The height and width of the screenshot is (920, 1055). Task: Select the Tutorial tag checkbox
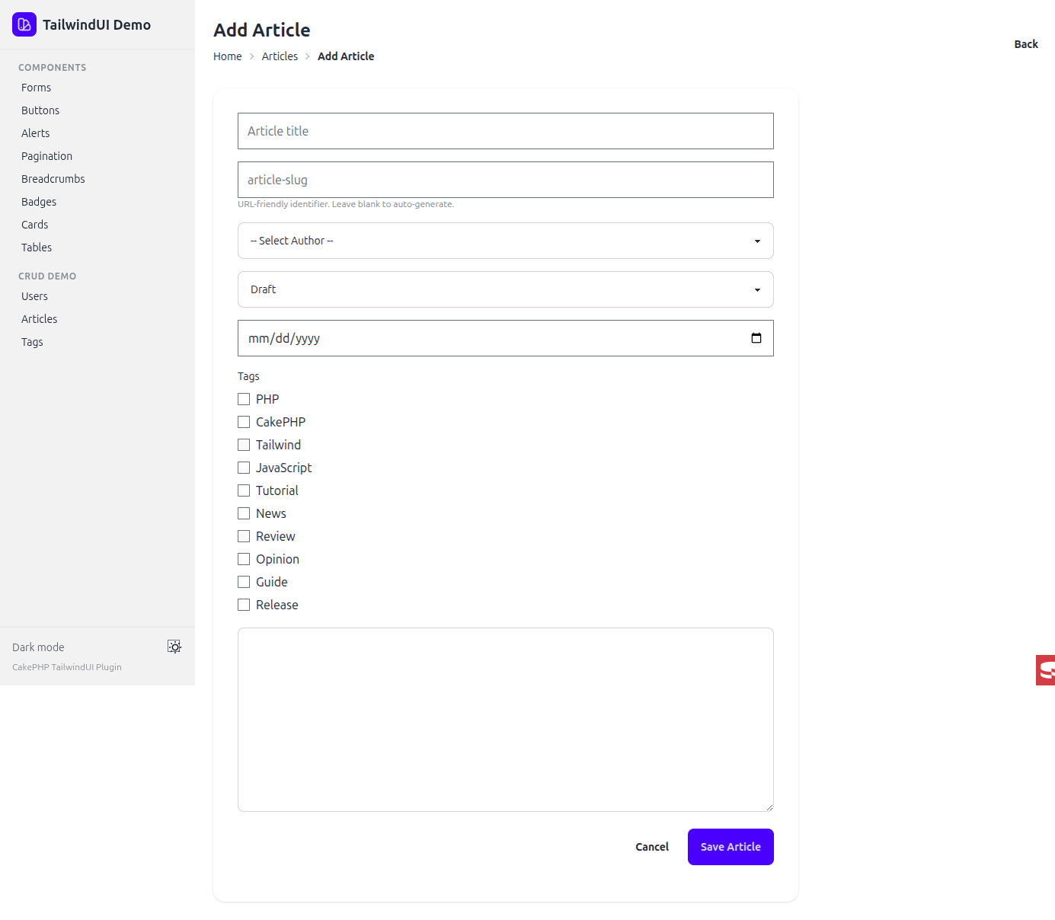[244, 490]
